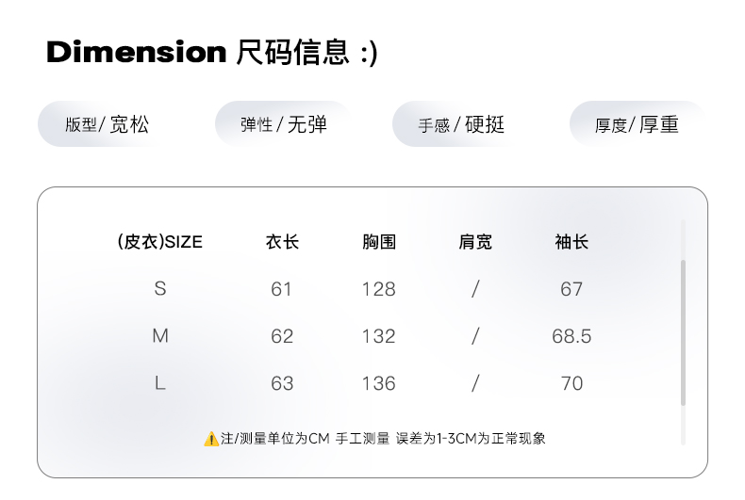The width and height of the screenshot is (745, 500).
Task: Click the 63 garment length value
Action: (282, 383)
